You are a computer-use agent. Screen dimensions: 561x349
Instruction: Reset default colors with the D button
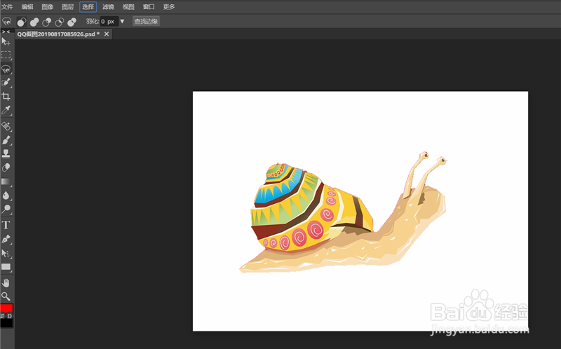point(10,316)
